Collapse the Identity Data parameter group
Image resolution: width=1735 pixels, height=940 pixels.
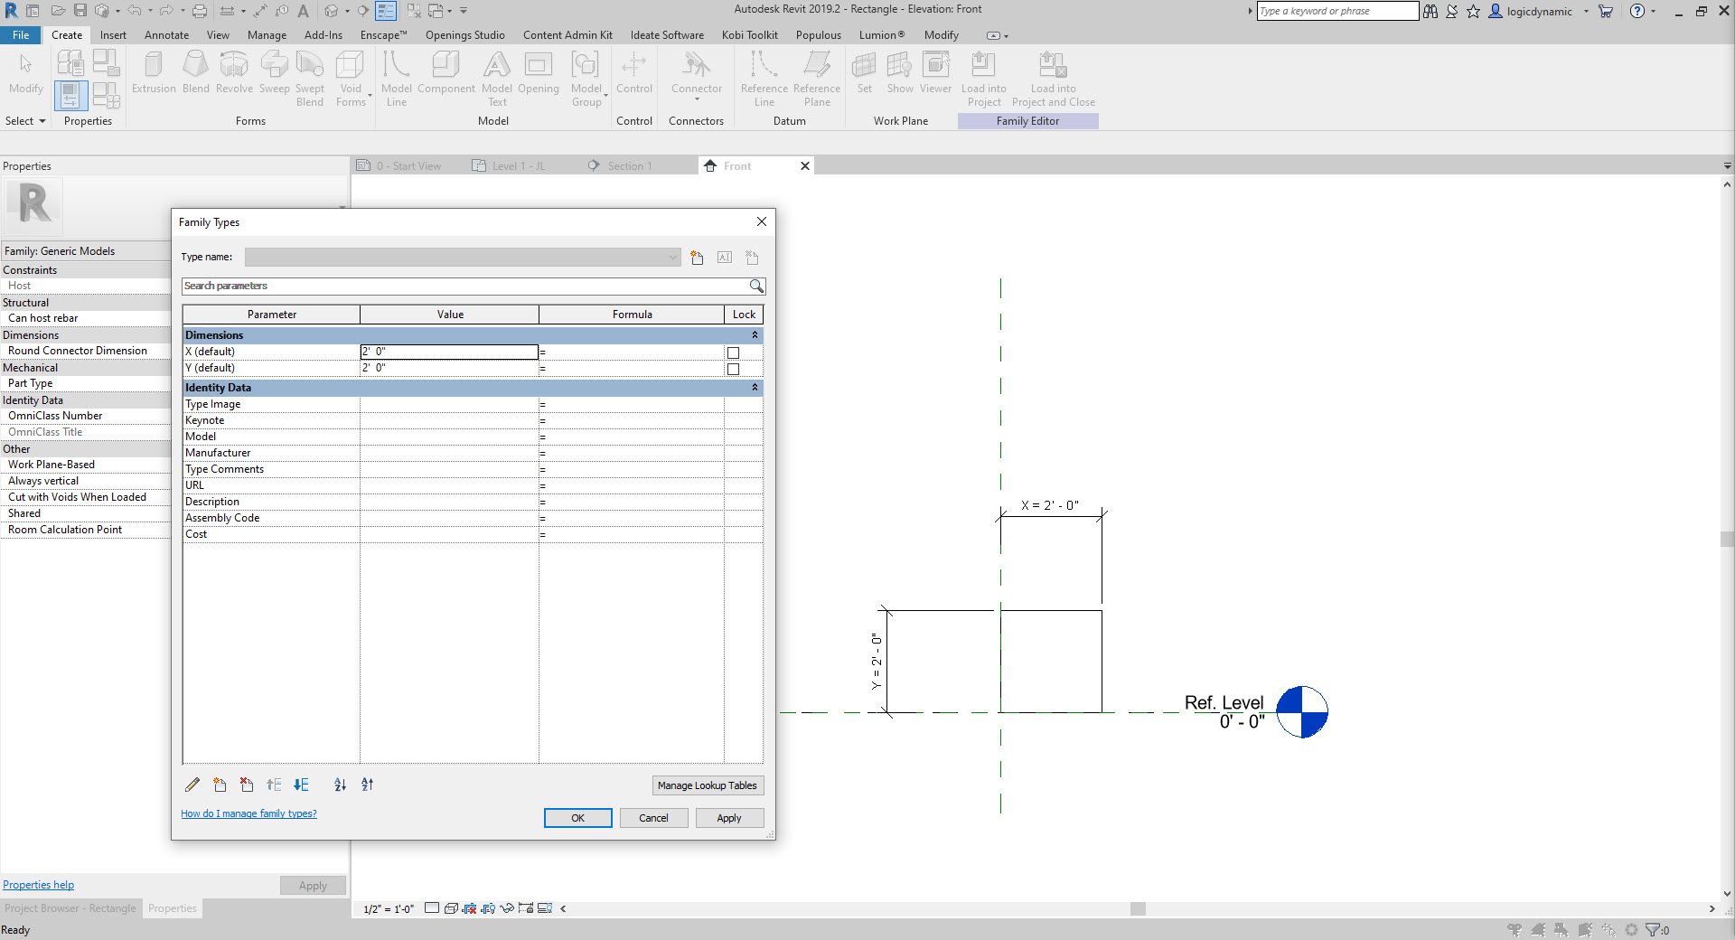[755, 388]
